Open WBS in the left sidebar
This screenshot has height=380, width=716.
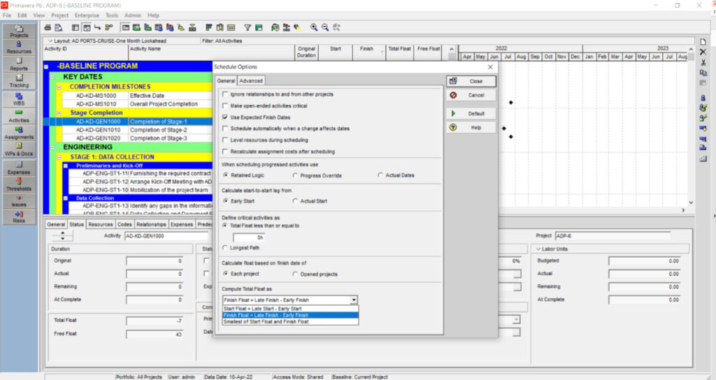tap(19, 99)
